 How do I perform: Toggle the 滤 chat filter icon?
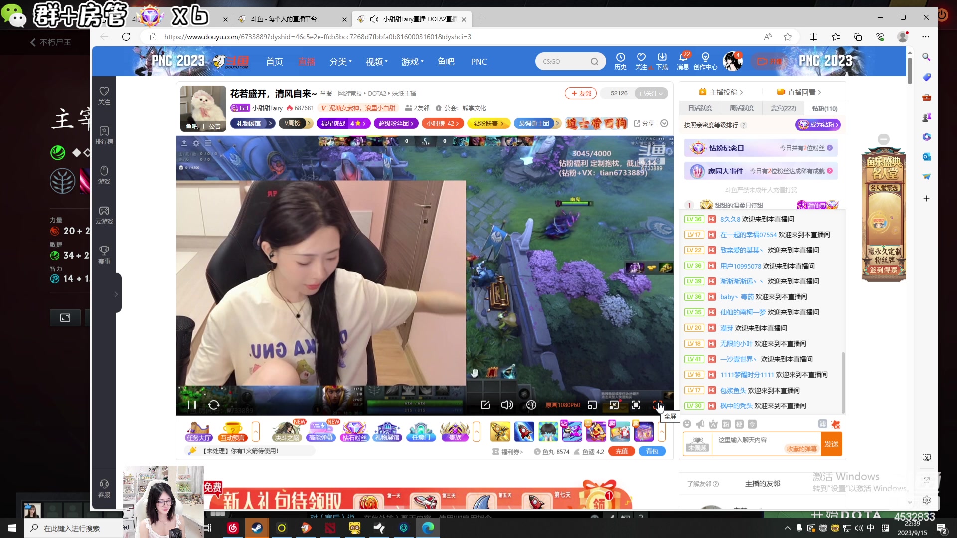coord(823,424)
